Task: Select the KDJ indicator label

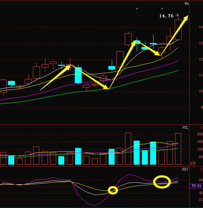Action: coord(185,169)
